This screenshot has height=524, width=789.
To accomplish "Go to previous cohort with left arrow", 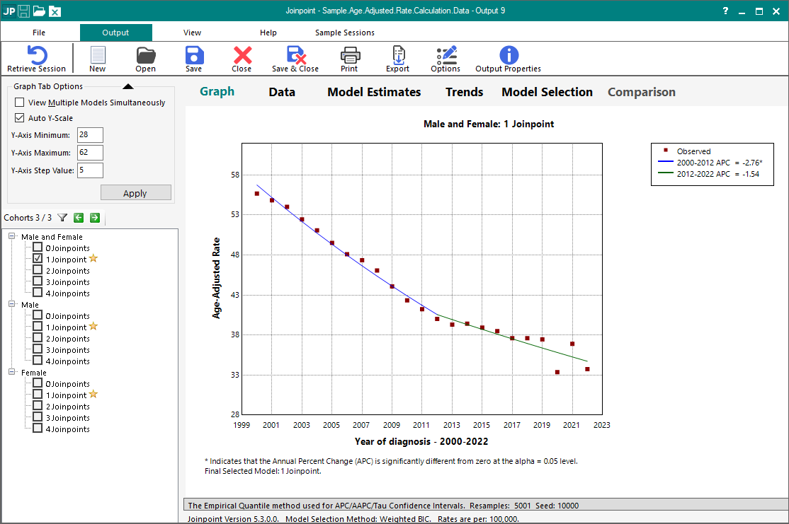I will 79,218.
